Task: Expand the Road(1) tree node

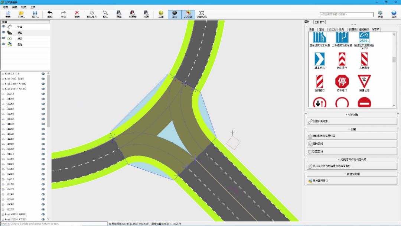Action: click(x=3, y=74)
